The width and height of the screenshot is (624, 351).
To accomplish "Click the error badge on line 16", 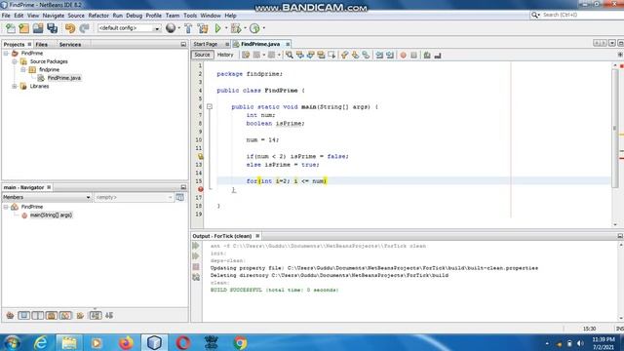I will tap(200, 189).
